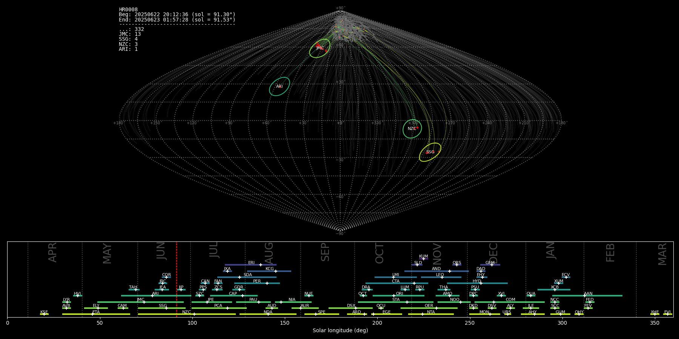Click the 350 tick on solar longitude axis
Screen dimensions: 679x339
654,323
